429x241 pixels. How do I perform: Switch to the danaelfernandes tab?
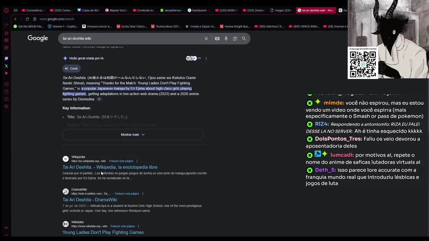[172, 10]
